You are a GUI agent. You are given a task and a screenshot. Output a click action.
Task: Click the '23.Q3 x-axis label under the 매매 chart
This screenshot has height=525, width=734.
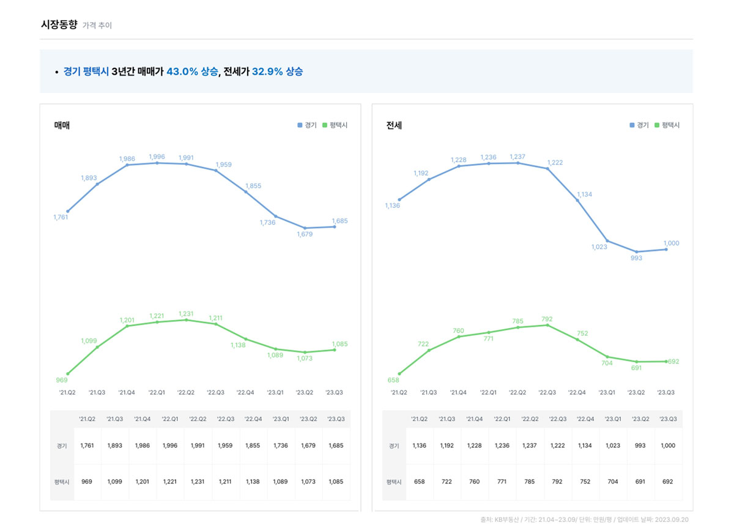coord(334,392)
